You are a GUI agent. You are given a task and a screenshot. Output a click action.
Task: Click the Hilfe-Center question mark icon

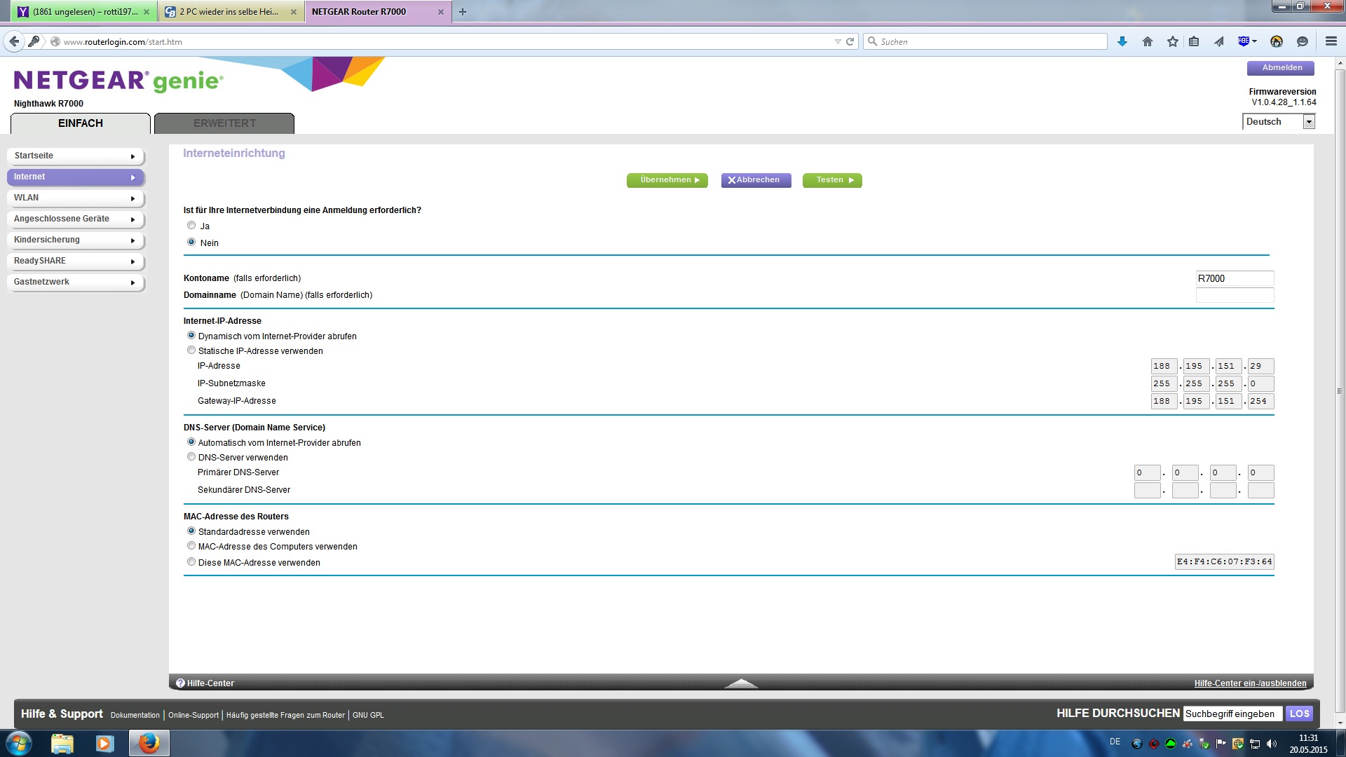point(180,683)
